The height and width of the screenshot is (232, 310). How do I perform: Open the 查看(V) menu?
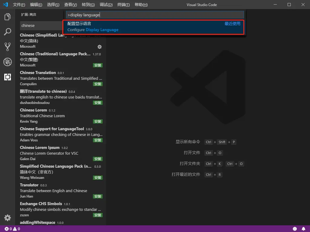[x=71, y=5]
